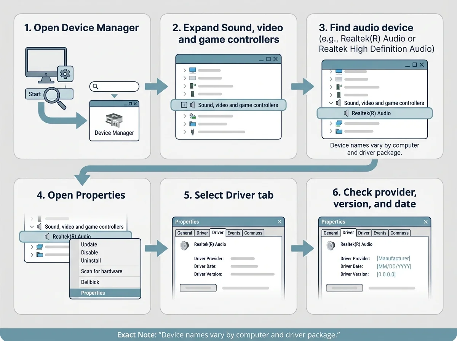This screenshot has height=341, width=457.
Task: Select highlighted Driver tab in step 6 Properties
Action: tap(348, 232)
